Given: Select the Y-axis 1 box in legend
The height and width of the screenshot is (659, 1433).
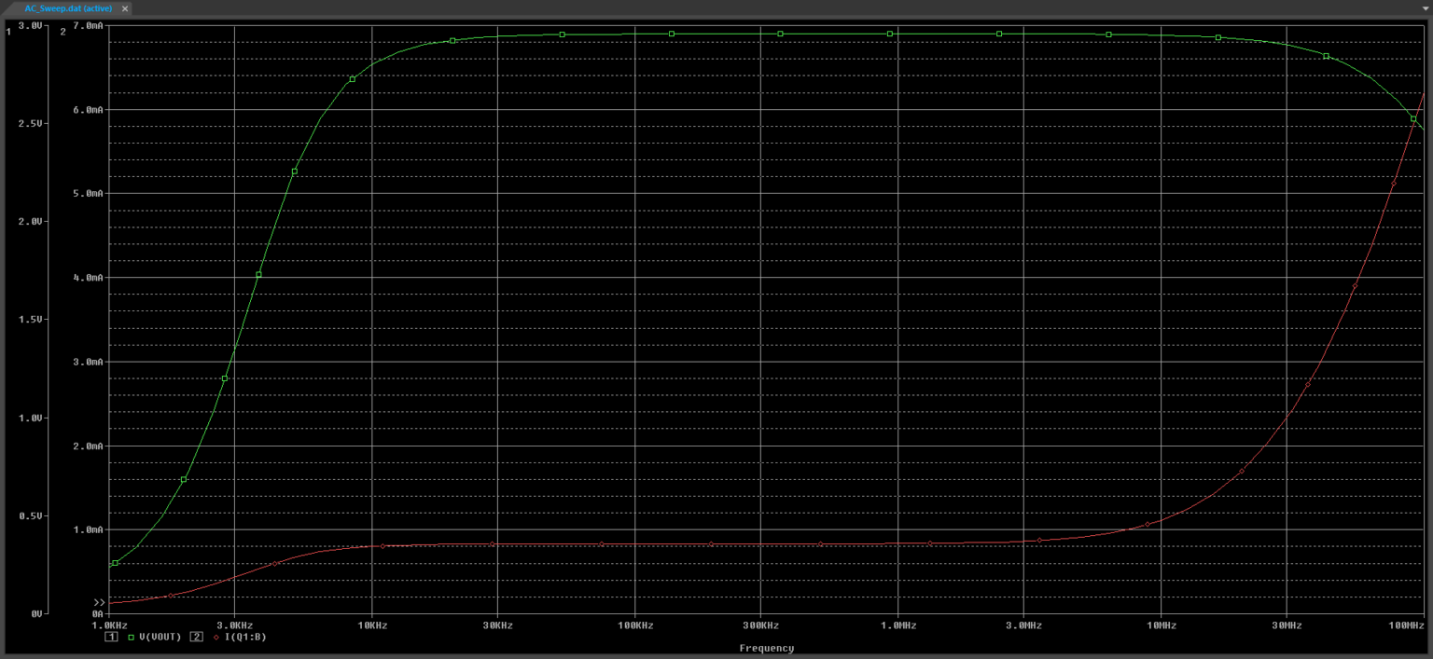Looking at the screenshot, I should pos(111,638).
